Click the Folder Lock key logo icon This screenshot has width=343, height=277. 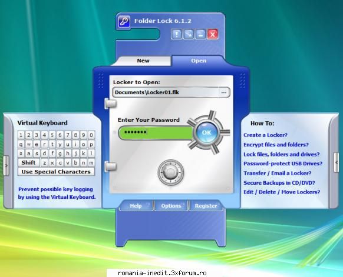click(124, 22)
